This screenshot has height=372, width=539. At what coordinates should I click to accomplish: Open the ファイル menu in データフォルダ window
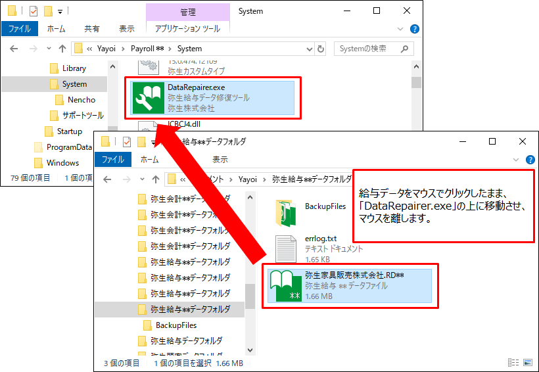(113, 160)
